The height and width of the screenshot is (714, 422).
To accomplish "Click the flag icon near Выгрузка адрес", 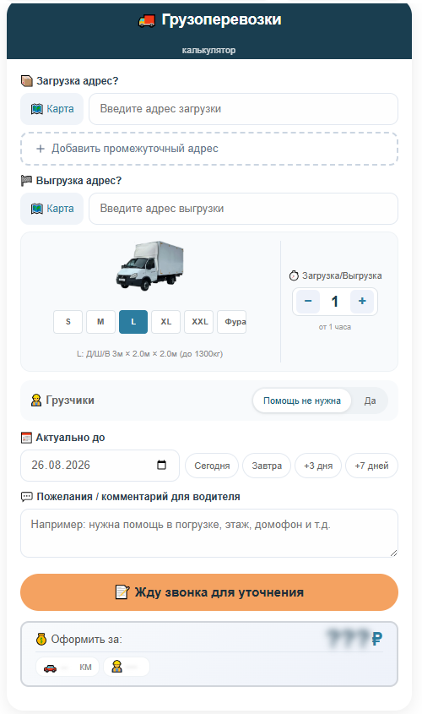I will pyautogui.click(x=26, y=181).
